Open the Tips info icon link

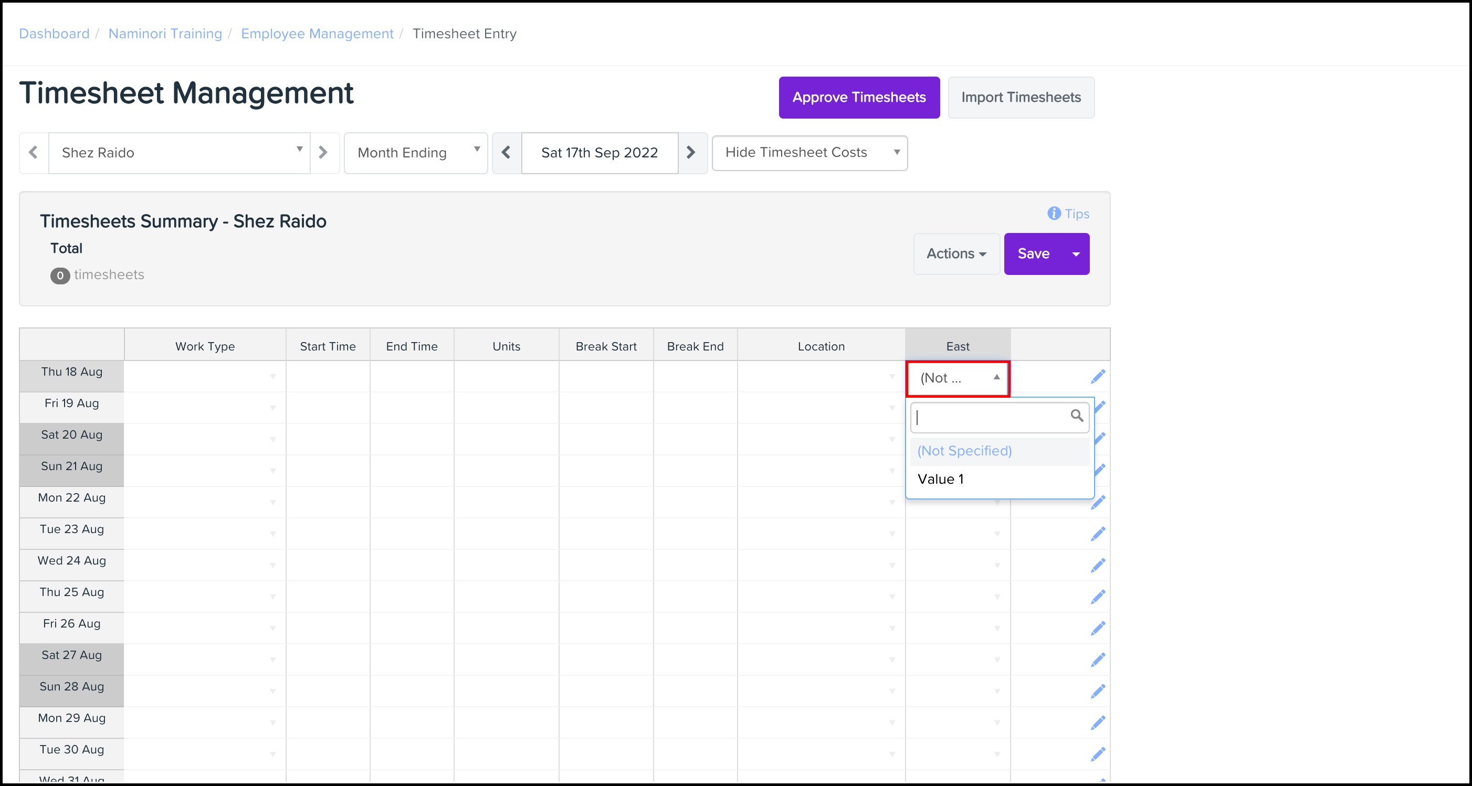[x=1068, y=214]
